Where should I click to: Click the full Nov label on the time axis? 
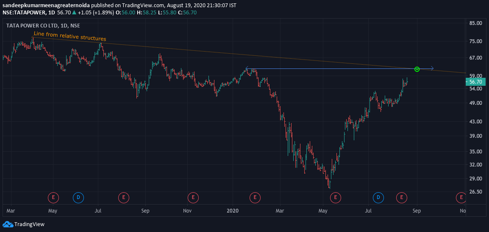[187, 211]
